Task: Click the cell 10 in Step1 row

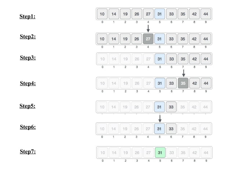Action: pos(102,14)
